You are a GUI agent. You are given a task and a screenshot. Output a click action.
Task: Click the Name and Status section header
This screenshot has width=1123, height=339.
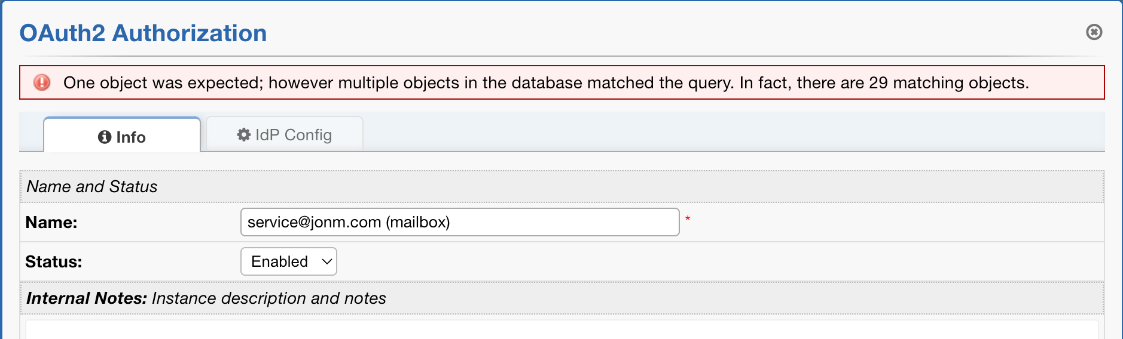point(92,187)
